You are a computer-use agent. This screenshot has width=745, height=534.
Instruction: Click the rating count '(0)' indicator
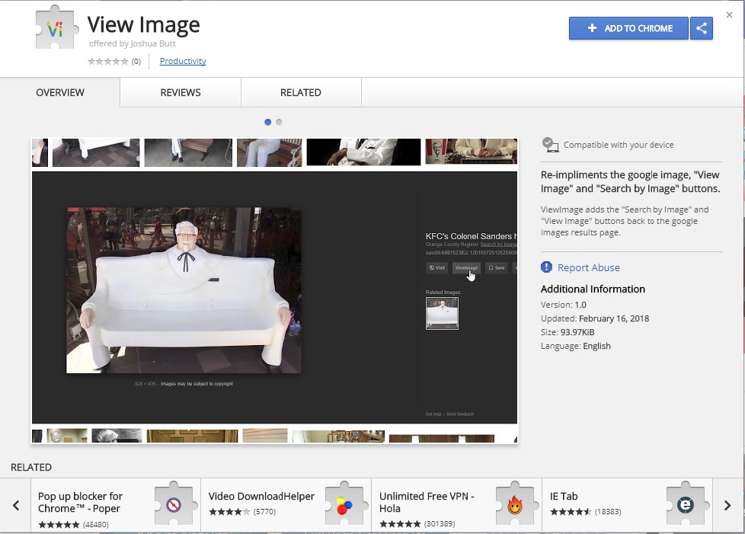tap(135, 62)
